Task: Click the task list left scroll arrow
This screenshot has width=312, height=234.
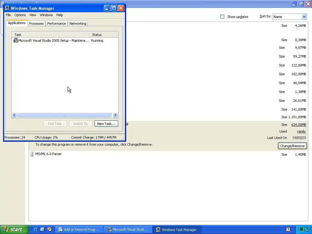Action: click(x=14, y=115)
